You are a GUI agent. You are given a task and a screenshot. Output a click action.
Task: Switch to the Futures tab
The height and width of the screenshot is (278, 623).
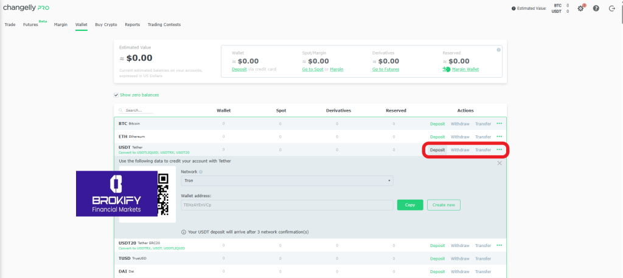(30, 25)
